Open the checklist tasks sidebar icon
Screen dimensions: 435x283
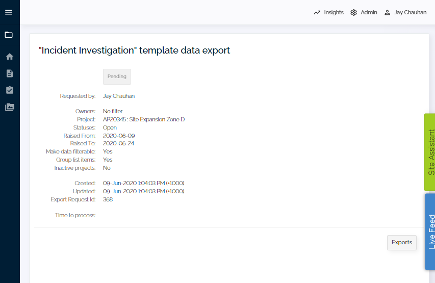coord(9,90)
